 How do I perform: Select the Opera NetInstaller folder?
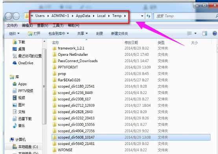(x=73, y=55)
